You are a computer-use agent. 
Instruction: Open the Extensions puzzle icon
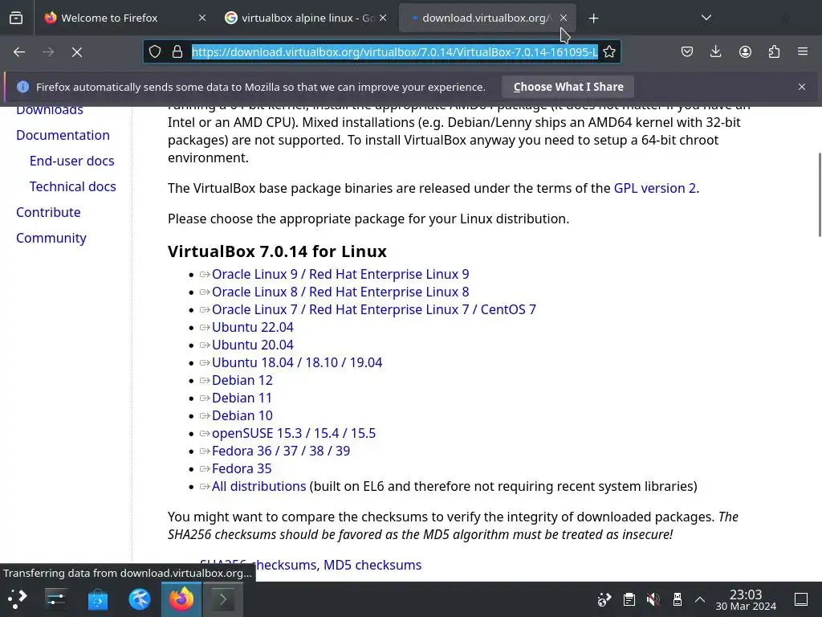[x=774, y=52]
